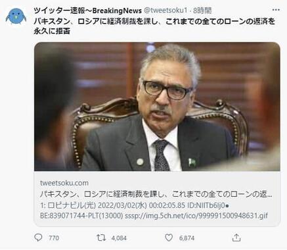This screenshot has height=250, width=287.
Task: Click the share upload icon
Action: pyautogui.click(x=236, y=238)
